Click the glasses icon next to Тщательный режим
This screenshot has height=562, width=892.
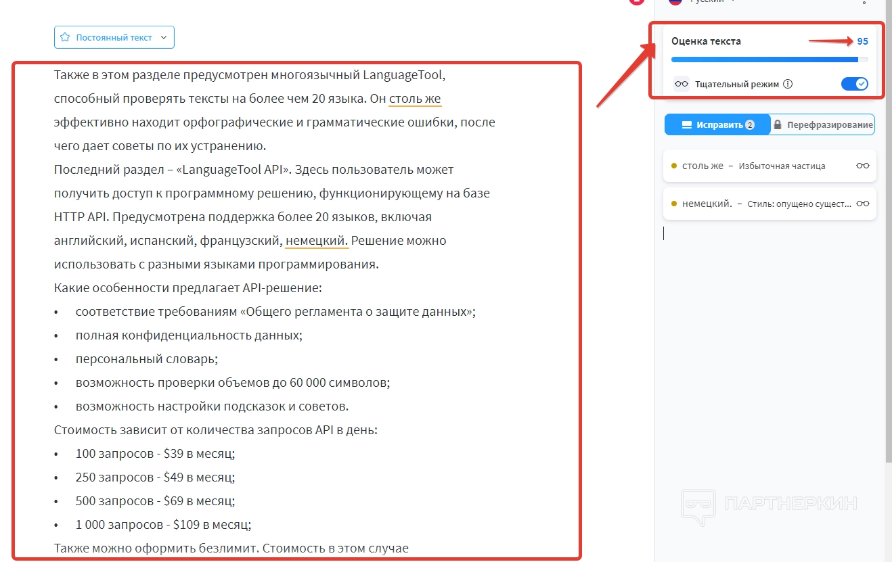[682, 85]
